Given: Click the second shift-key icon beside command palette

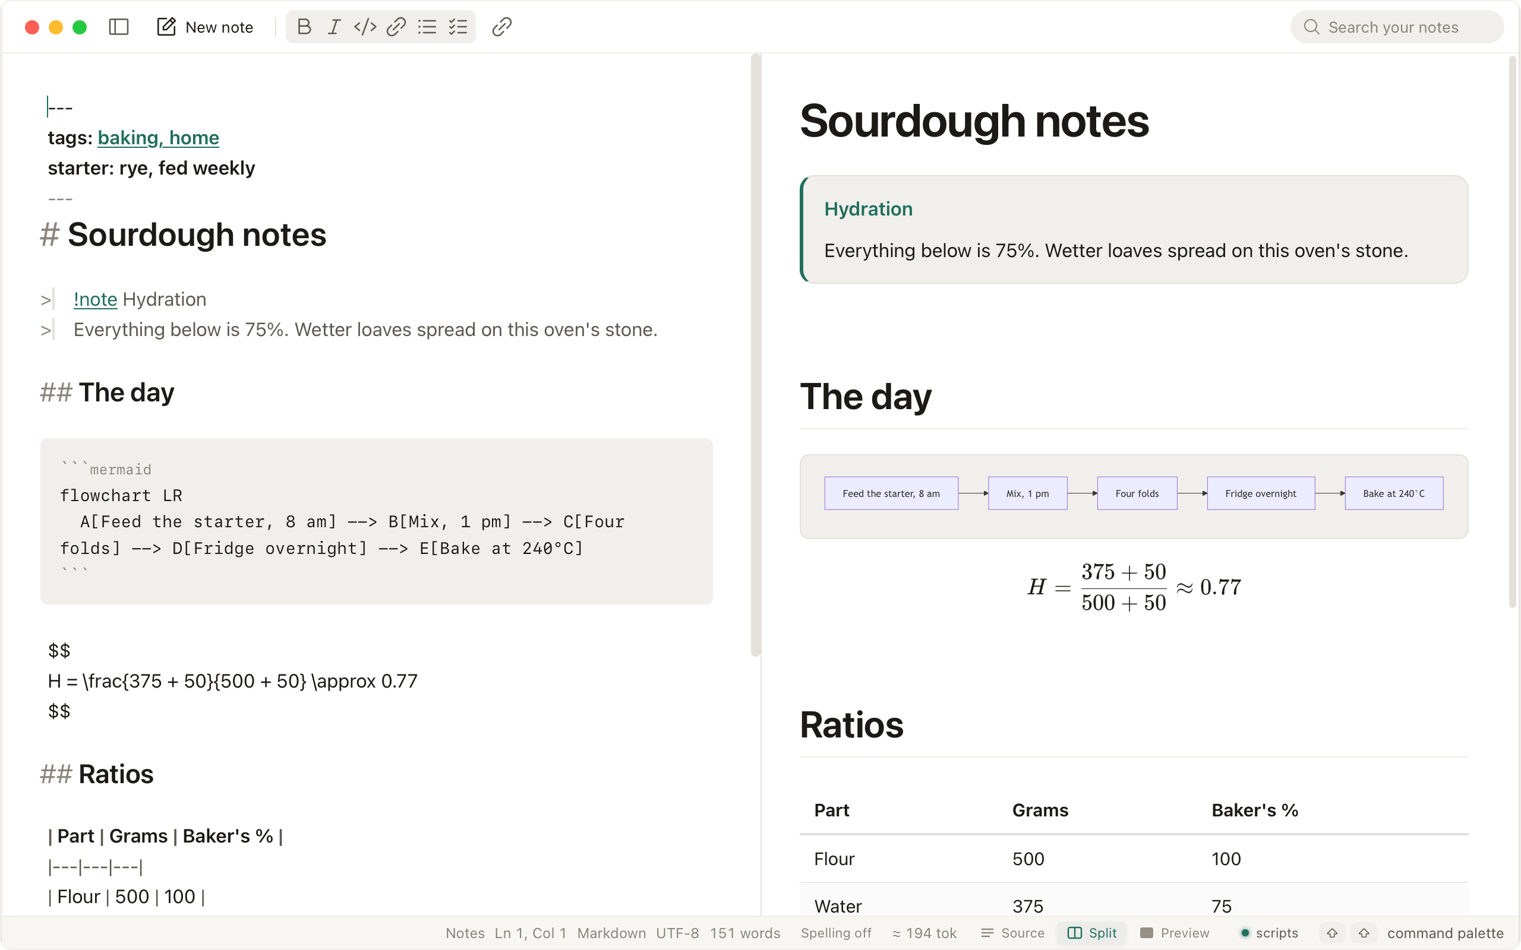Looking at the screenshot, I should click(1364, 933).
